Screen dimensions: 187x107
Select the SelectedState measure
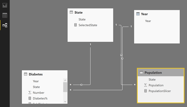tap(88, 25)
